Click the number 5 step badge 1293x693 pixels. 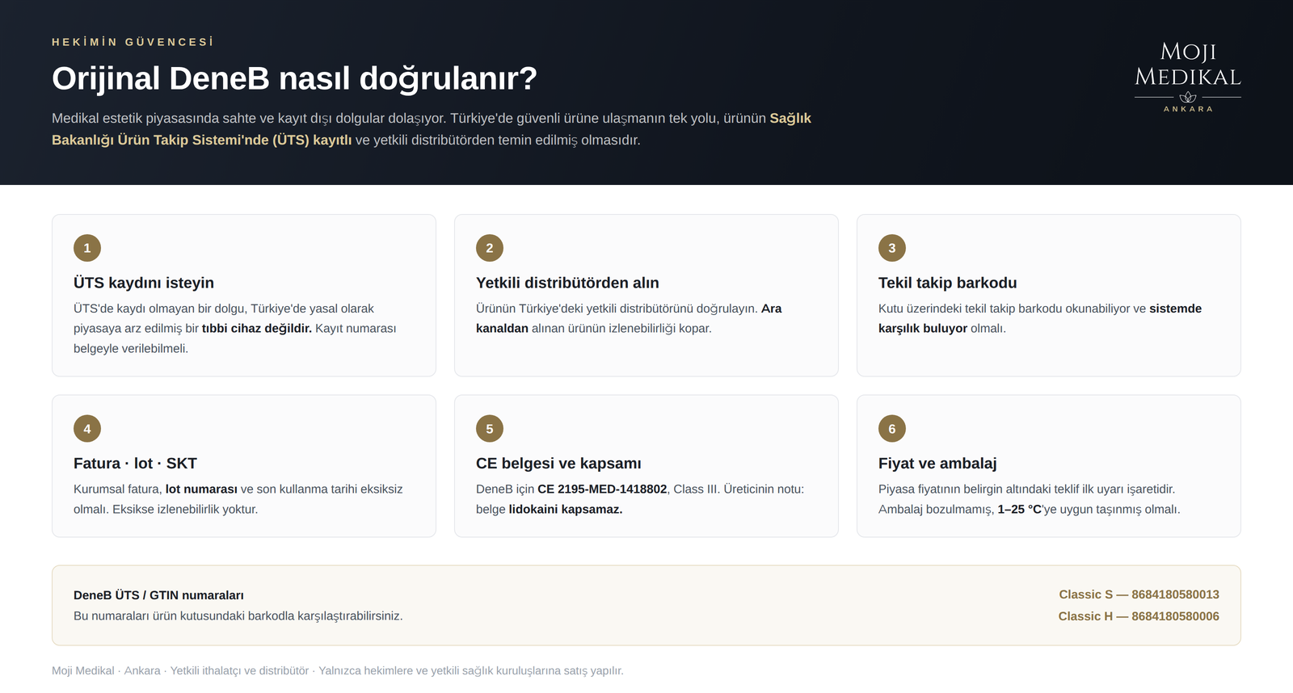(490, 429)
